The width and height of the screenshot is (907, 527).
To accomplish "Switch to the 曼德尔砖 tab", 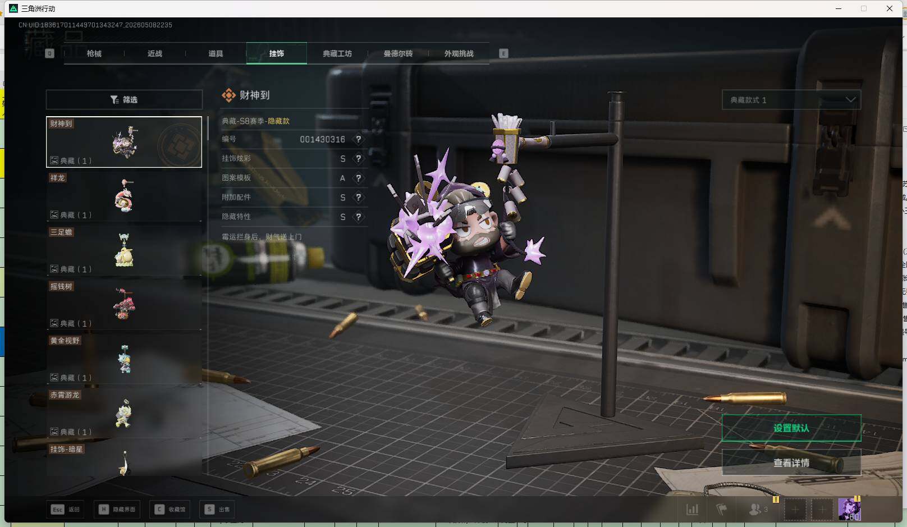I will tap(398, 53).
